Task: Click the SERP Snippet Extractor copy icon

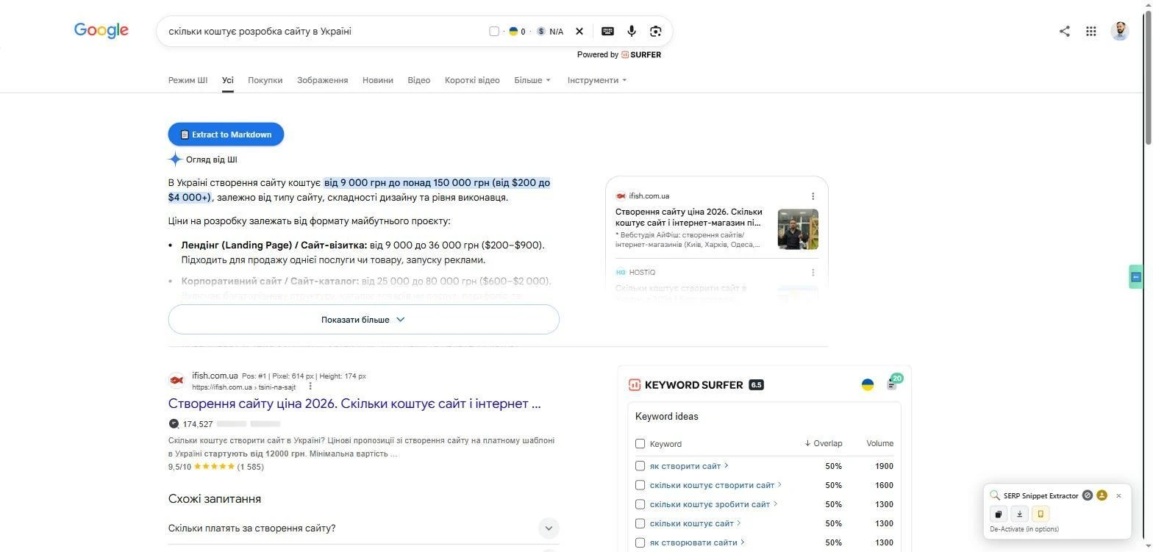Action: (999, 515)
